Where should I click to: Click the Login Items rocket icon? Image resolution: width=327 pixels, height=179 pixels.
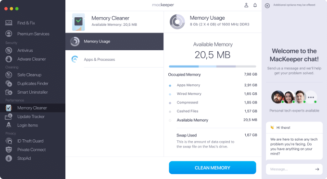(x=9, y=125)
